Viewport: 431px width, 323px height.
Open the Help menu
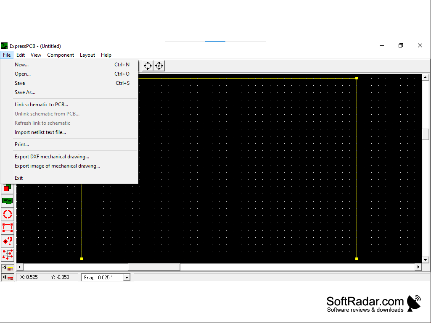(106, 55)
